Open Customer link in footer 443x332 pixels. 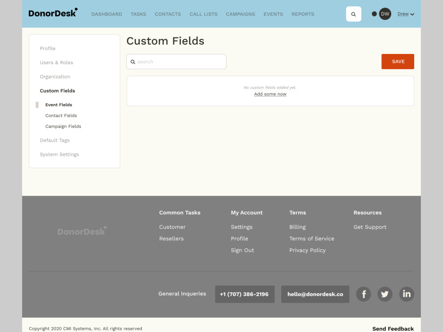coord(172,227)
